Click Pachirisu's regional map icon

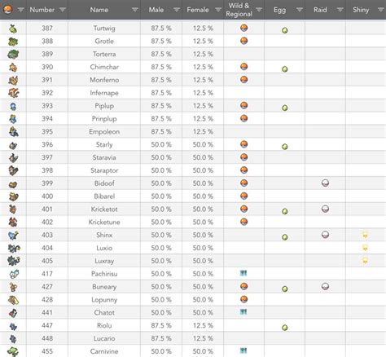tap(243, 273)
